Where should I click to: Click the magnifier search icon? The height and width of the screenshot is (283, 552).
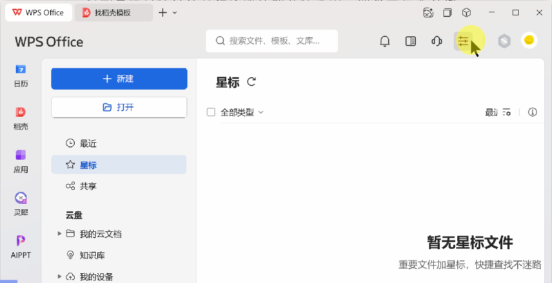point(220,41)
